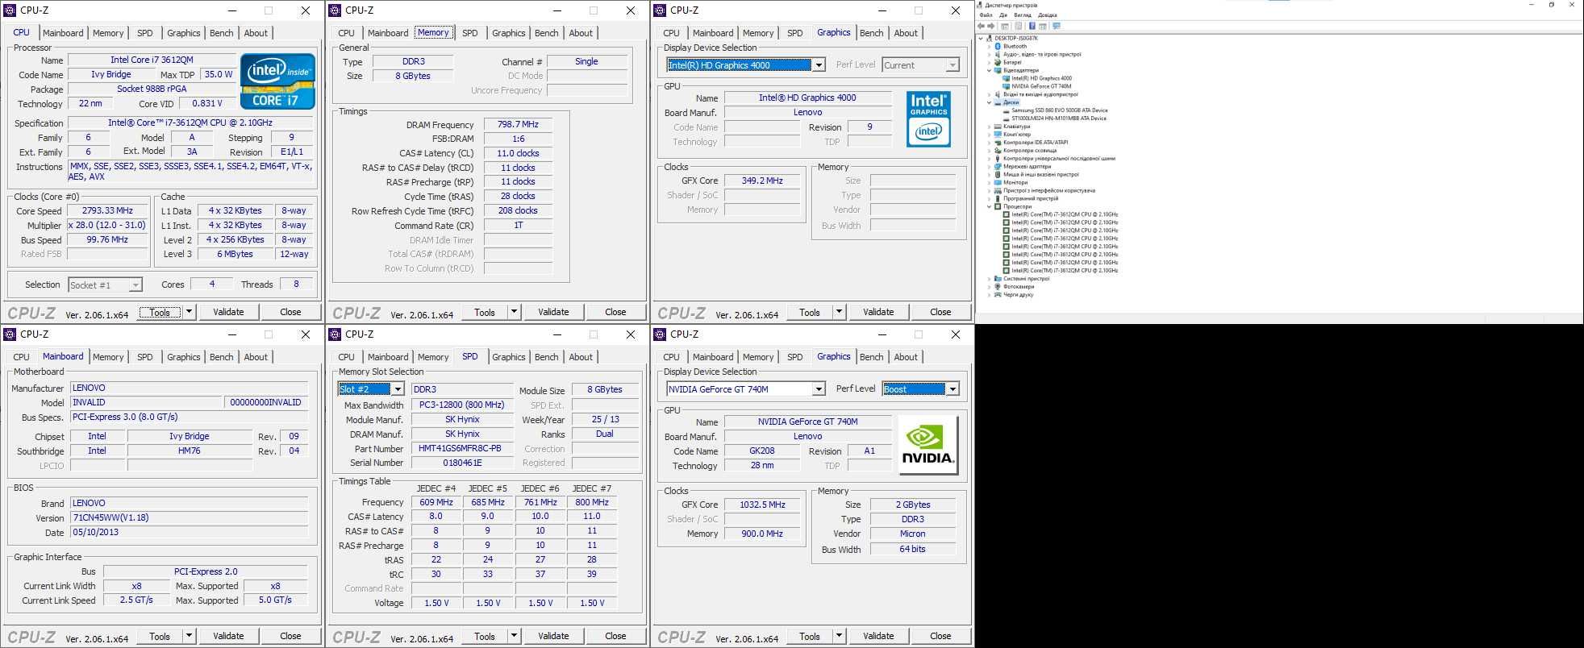Click the scan hardware monitor icon in Device Manager toolbar
Screen dimensions: 1584x648
1057,26
